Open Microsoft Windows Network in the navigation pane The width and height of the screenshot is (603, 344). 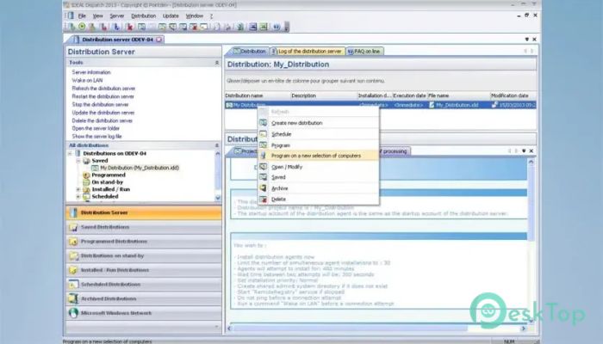[x=144, y=313]
